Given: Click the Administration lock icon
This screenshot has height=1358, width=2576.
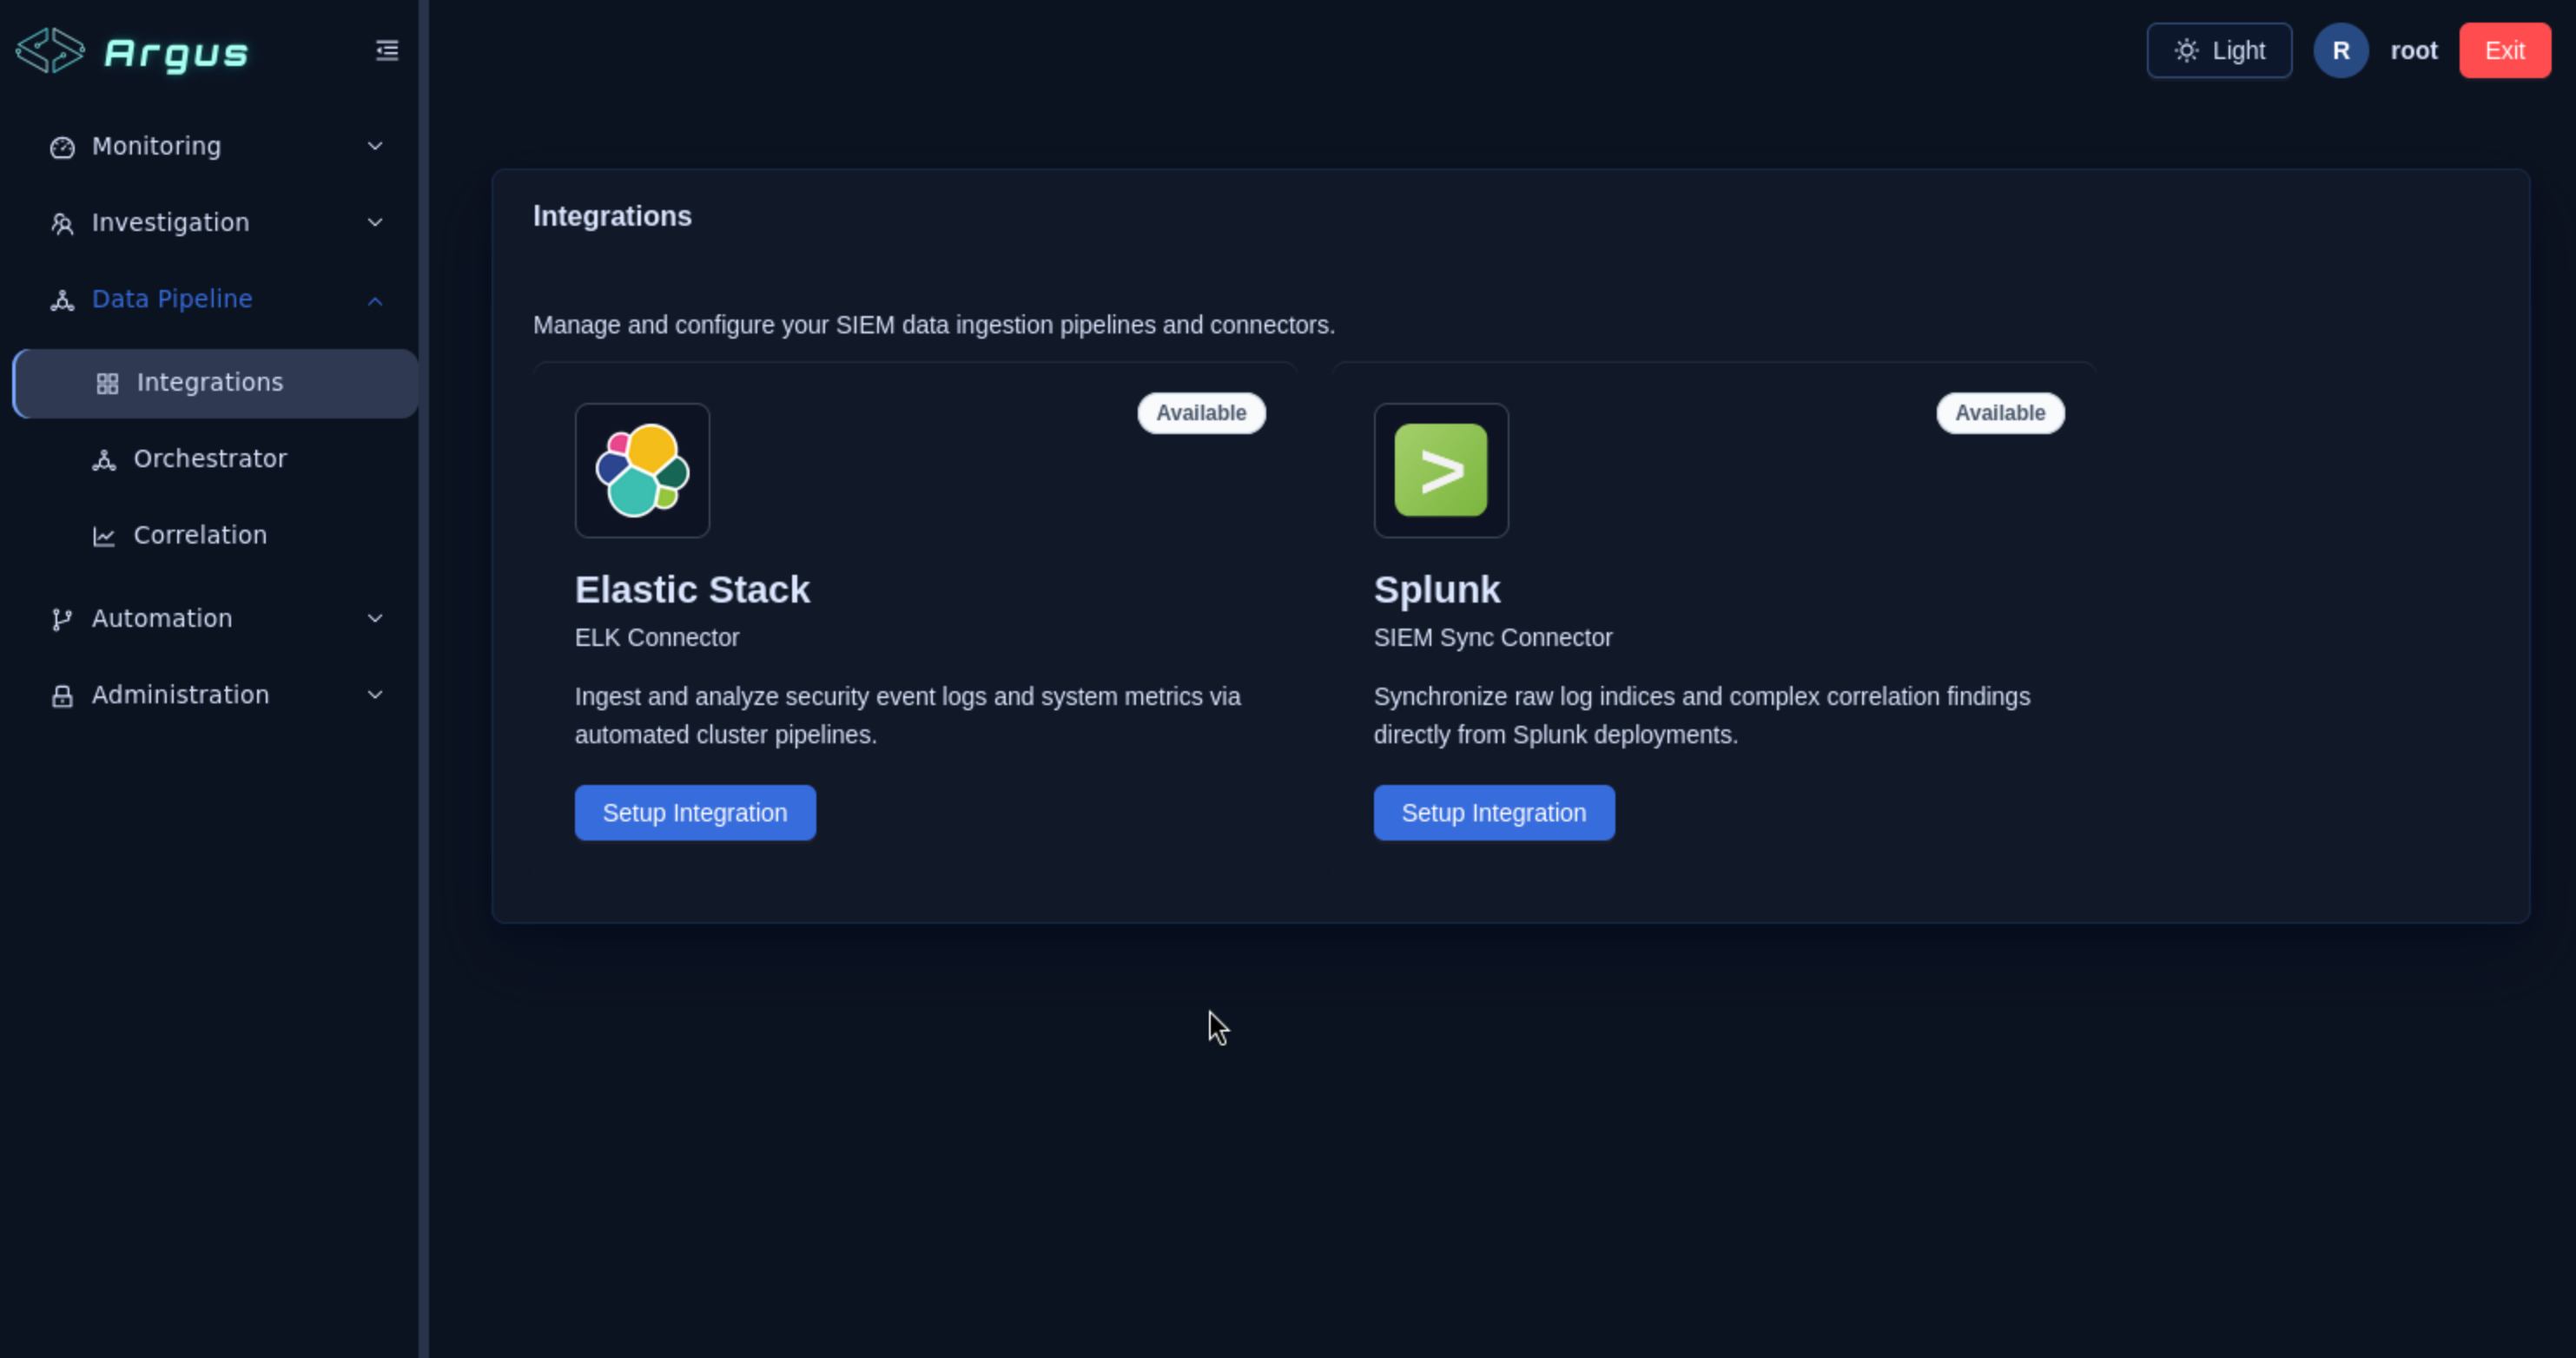Looking at the screenshot, I should tap(62, 696).
